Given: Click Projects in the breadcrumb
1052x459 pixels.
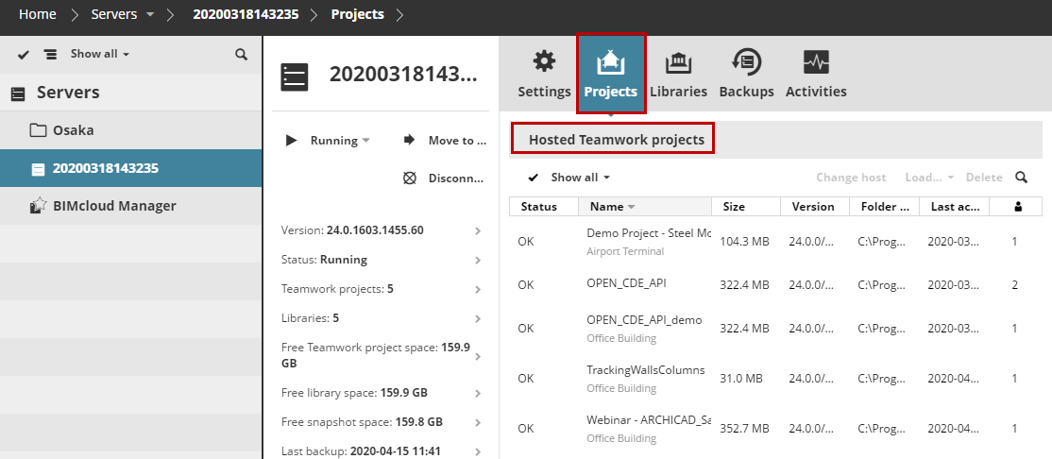Looking at the screenshot, I should pyautogui.click(x=358, y=14).
